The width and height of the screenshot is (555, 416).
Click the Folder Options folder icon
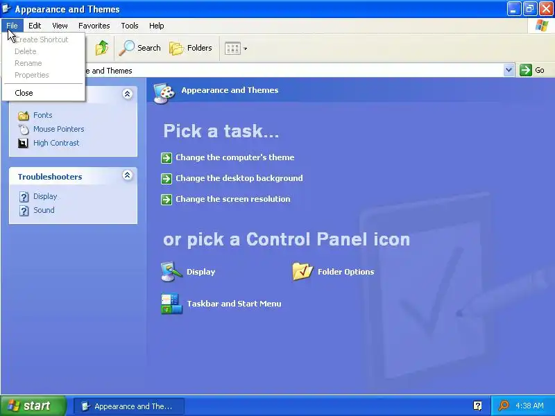pyautogui.click(x=302, y=271)
